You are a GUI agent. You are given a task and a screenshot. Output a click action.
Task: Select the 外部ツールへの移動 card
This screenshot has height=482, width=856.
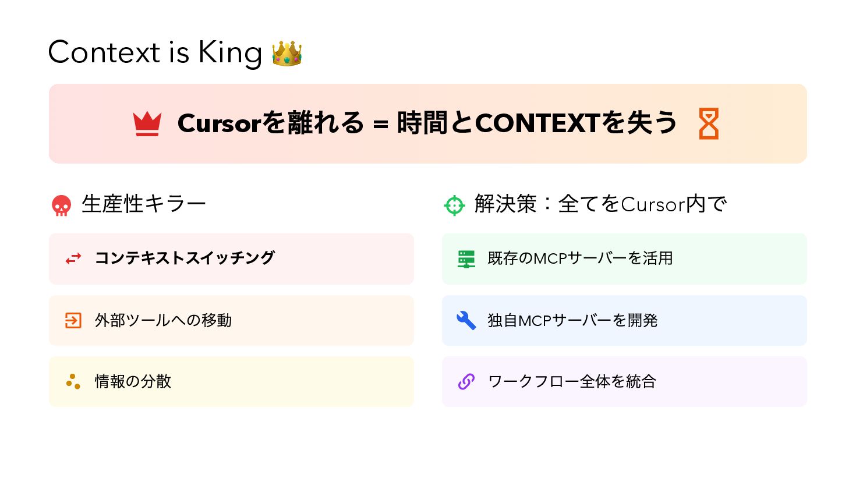(231, 320)
